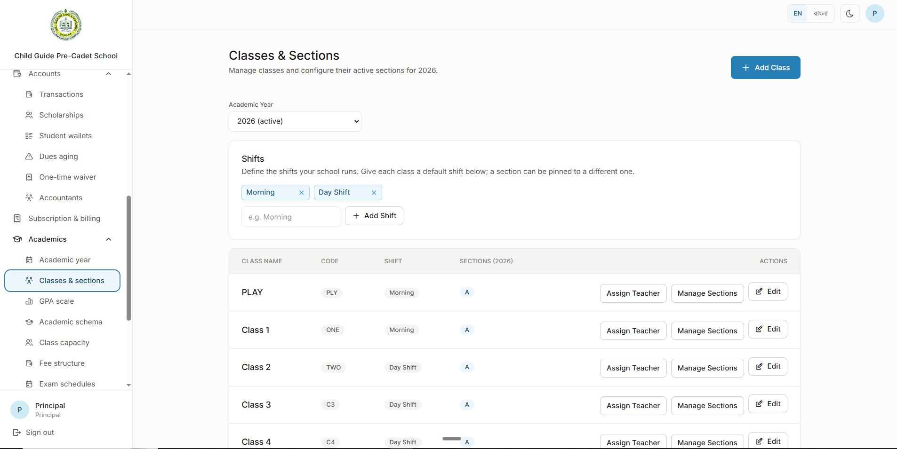Open Exam schedules in the sidebar
Image resolution: width=897 pixels, height=449 pixels.
63,384
